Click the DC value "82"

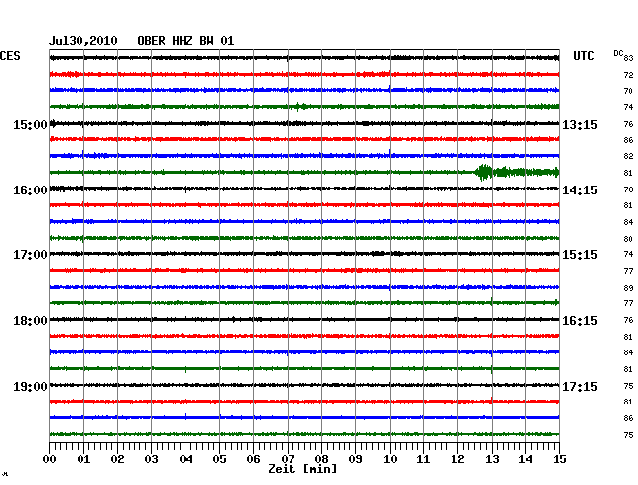click(628, 156)
